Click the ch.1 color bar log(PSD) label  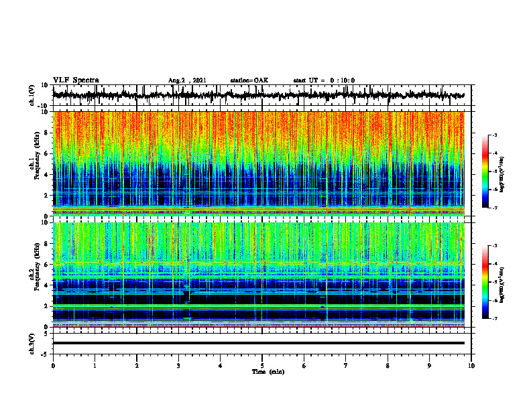click(502, 175)
